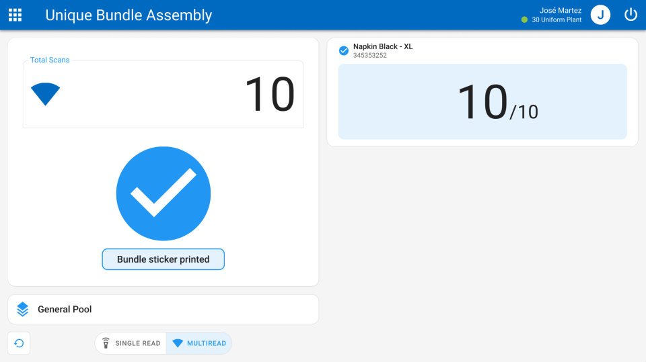Screen dimensions: 646x362
Task: Click the power logout icon
Action: 631,15
